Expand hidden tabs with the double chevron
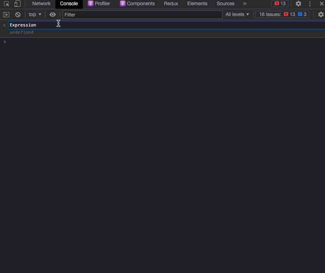Viewport: 325px width, 273px height. (245, 4)
